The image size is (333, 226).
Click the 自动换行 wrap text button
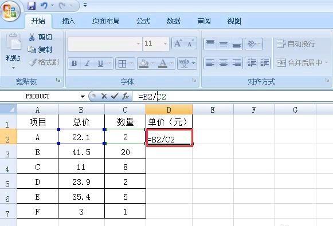tap(296, 44)
